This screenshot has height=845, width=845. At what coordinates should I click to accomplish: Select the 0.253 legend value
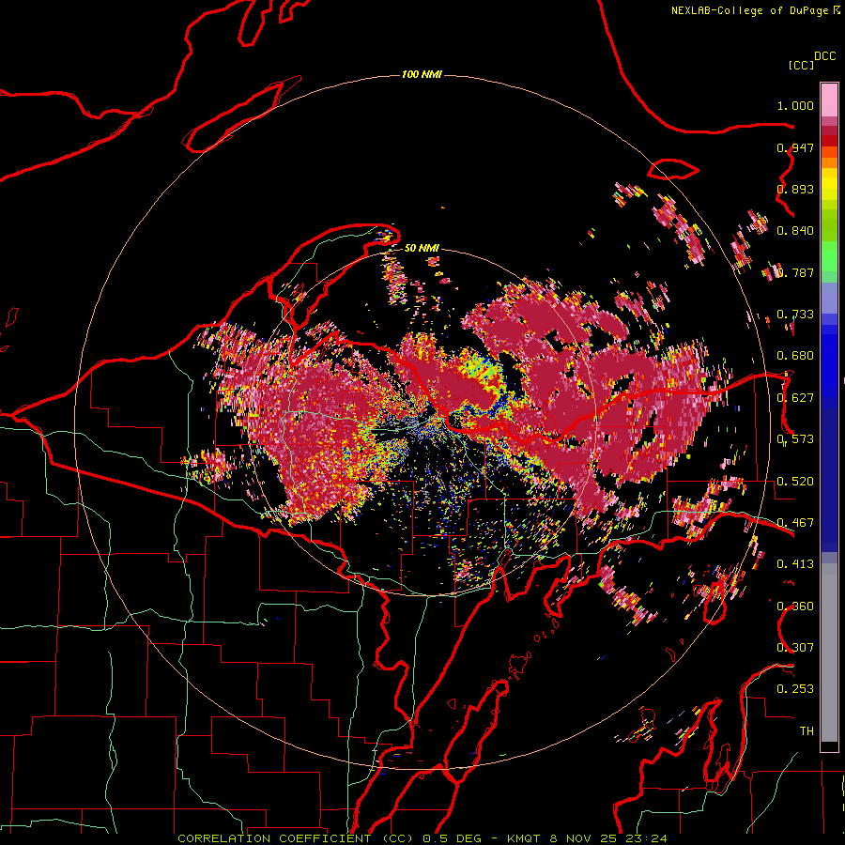pos(795,689)
